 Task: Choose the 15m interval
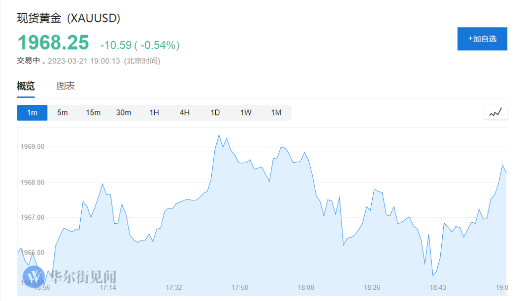pyautogui.click(x=93, y=112)
